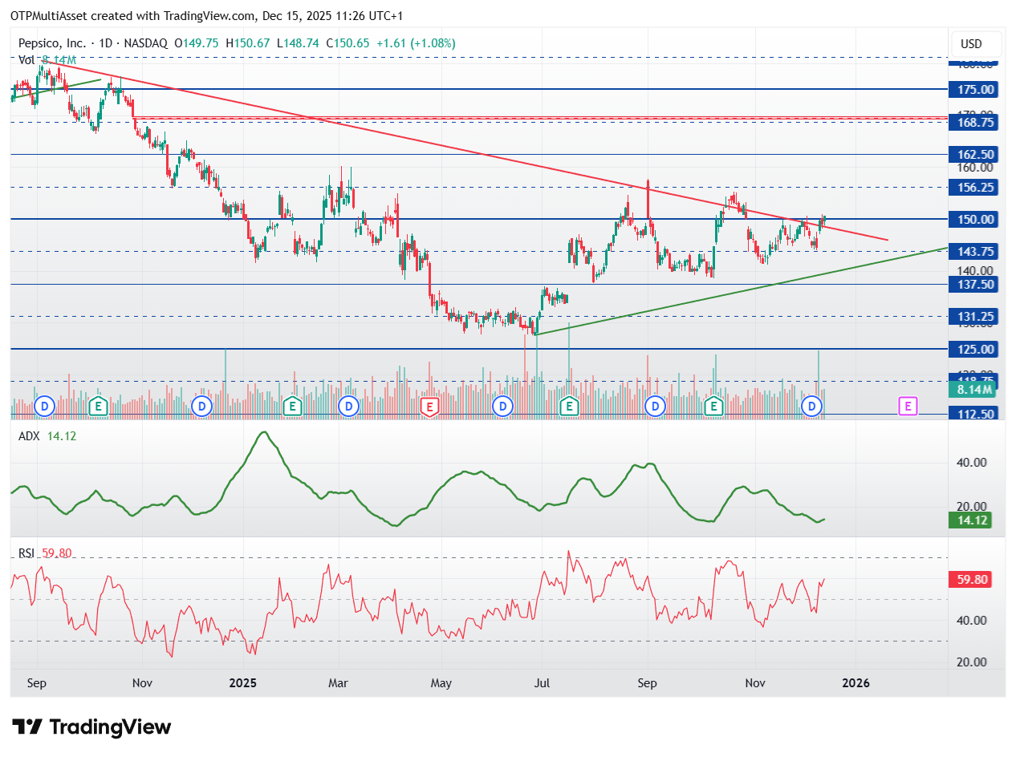Click the TradingView logo icon at the bottom
Screen dimensions: 1016x757
click(x=28, y=727)
